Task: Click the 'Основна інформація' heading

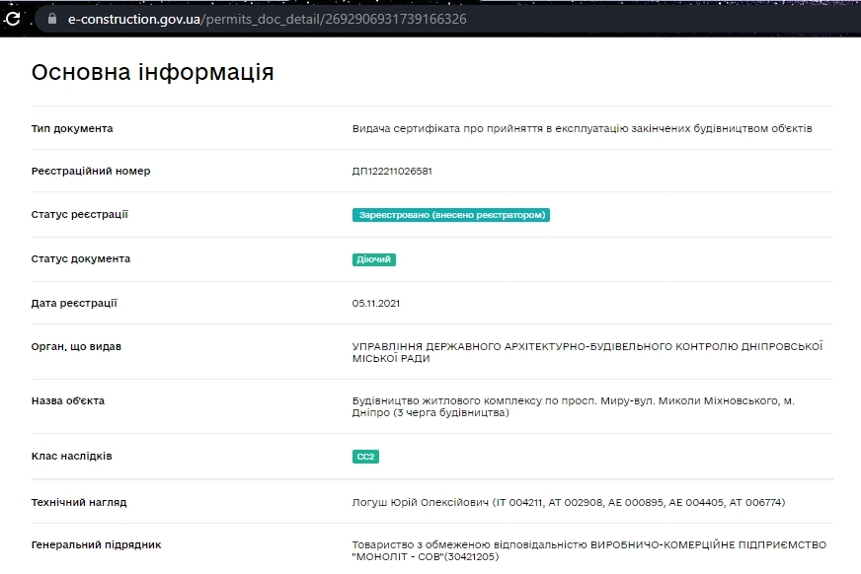Action: (x=152, y=72)
